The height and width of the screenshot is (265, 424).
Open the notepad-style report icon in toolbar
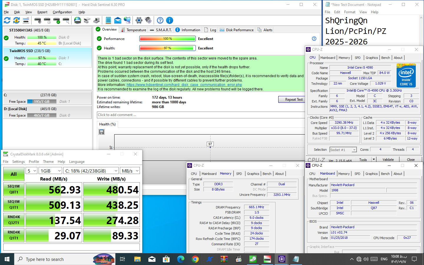[108, 20]
